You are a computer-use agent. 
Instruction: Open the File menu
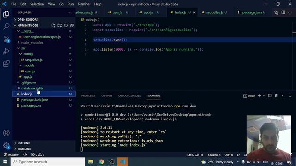[x=13, y=4]
